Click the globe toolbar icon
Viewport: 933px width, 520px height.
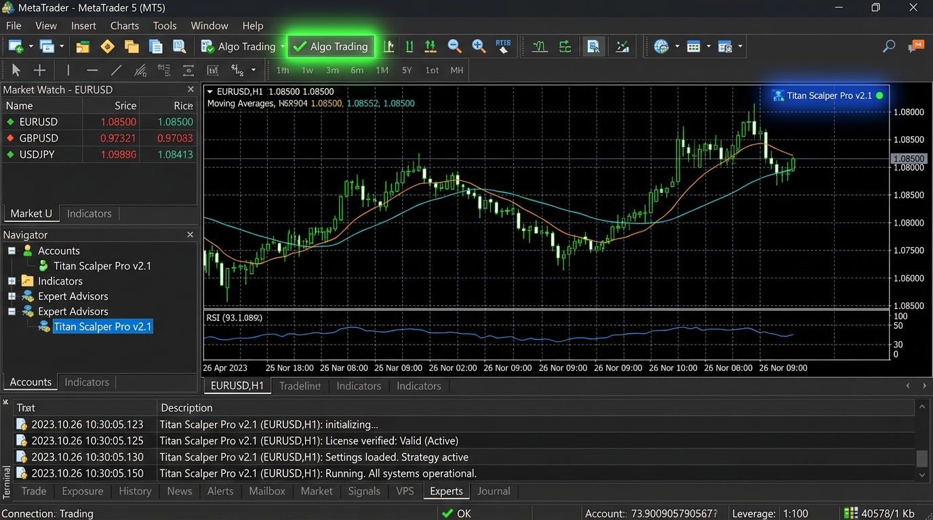pyautogui.click(x=661, y=47)
